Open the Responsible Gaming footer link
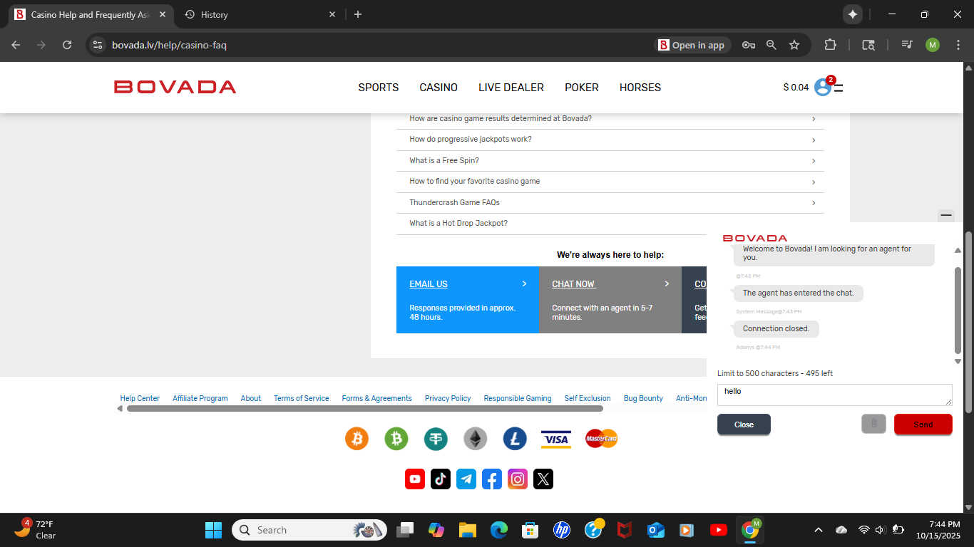 [517, 398]
